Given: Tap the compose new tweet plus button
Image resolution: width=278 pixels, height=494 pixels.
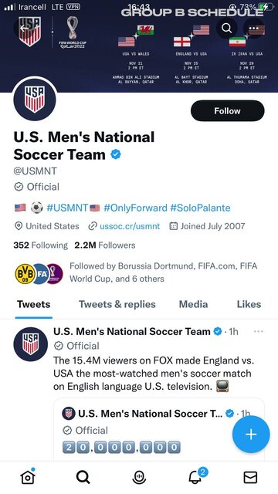Looking at the screenshot, I should coord(251,435).
